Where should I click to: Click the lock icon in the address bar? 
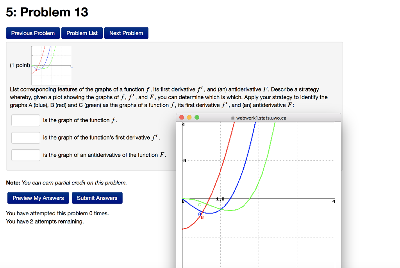[232, 117]
